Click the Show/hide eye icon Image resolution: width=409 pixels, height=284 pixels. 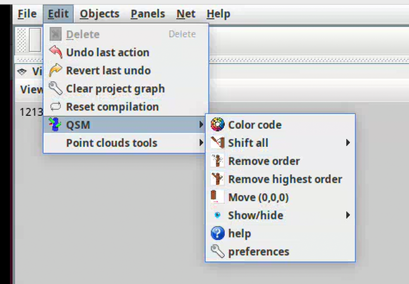click(x=217, y=215)
